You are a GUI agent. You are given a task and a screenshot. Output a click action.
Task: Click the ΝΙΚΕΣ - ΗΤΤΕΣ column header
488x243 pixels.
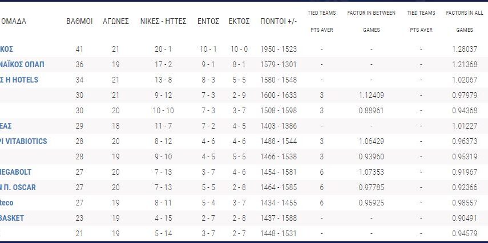click(164, 22)
